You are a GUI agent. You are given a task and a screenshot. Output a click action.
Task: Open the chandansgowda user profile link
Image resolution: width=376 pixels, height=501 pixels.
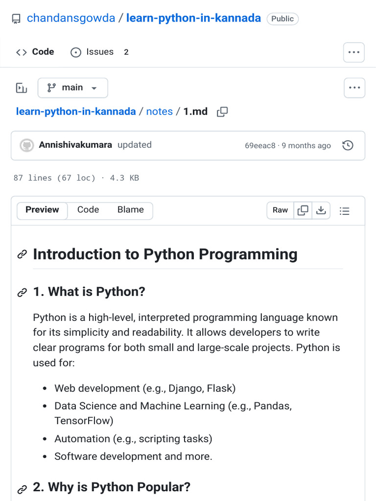point(71,19)
